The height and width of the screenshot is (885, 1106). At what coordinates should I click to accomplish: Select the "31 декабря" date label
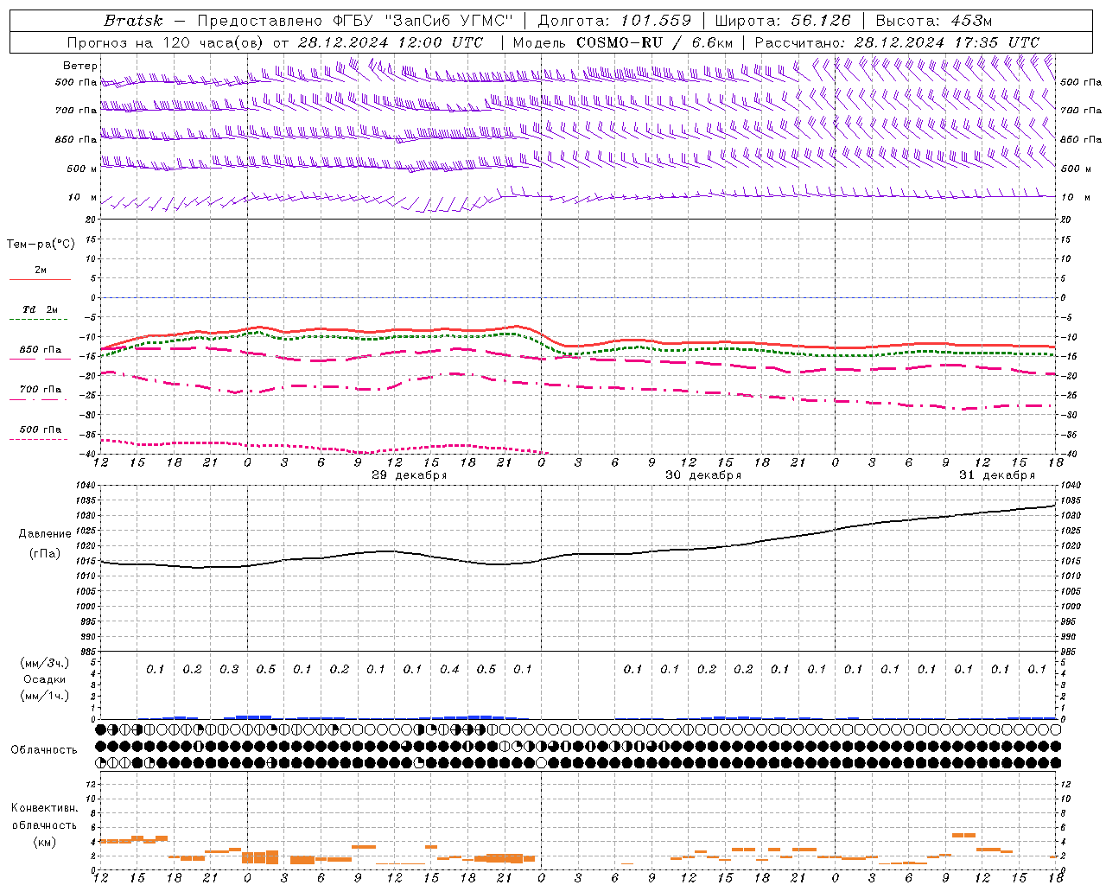coord(996,475)
